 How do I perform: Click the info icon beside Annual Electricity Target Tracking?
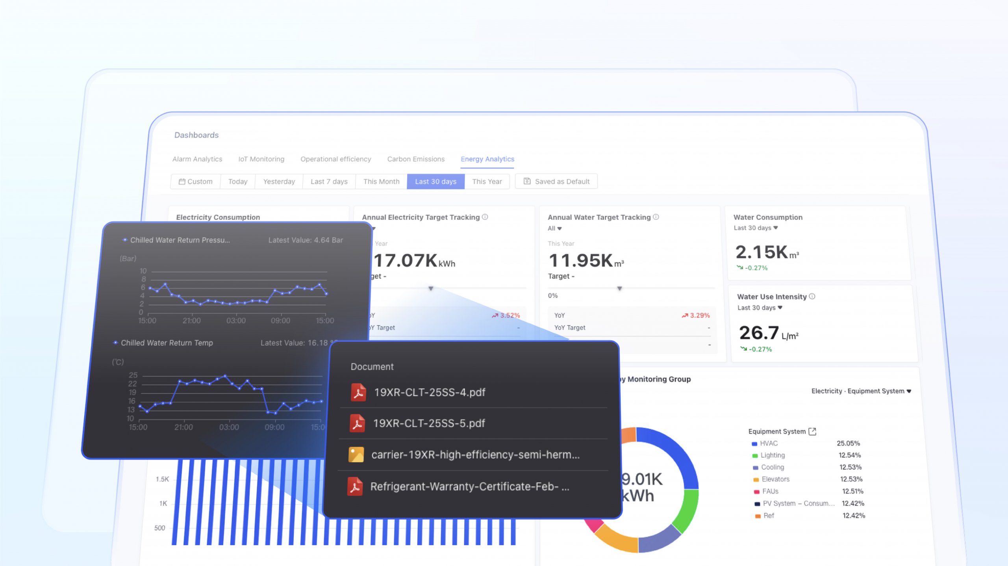tap(485, 217)
